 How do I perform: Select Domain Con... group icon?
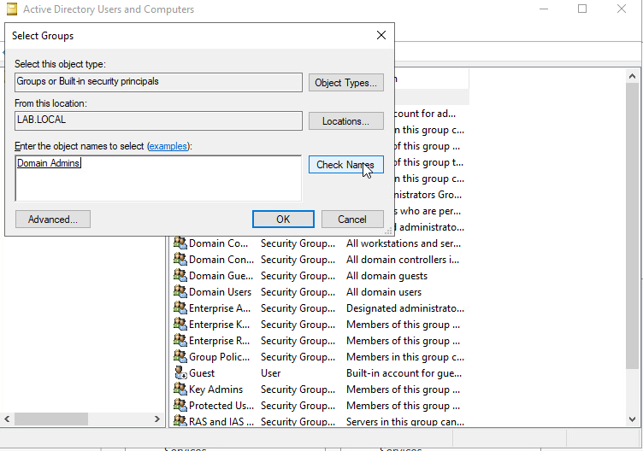(x=180, y=260)
